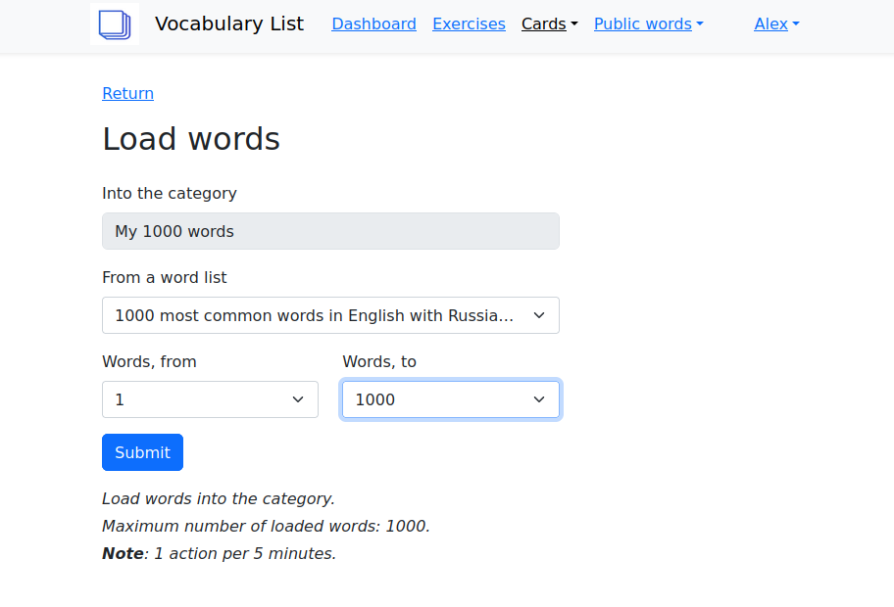894x607 pixels.
Task: Click the disabled 'My 1000 words' category field
Action: [x=330, y=231]
